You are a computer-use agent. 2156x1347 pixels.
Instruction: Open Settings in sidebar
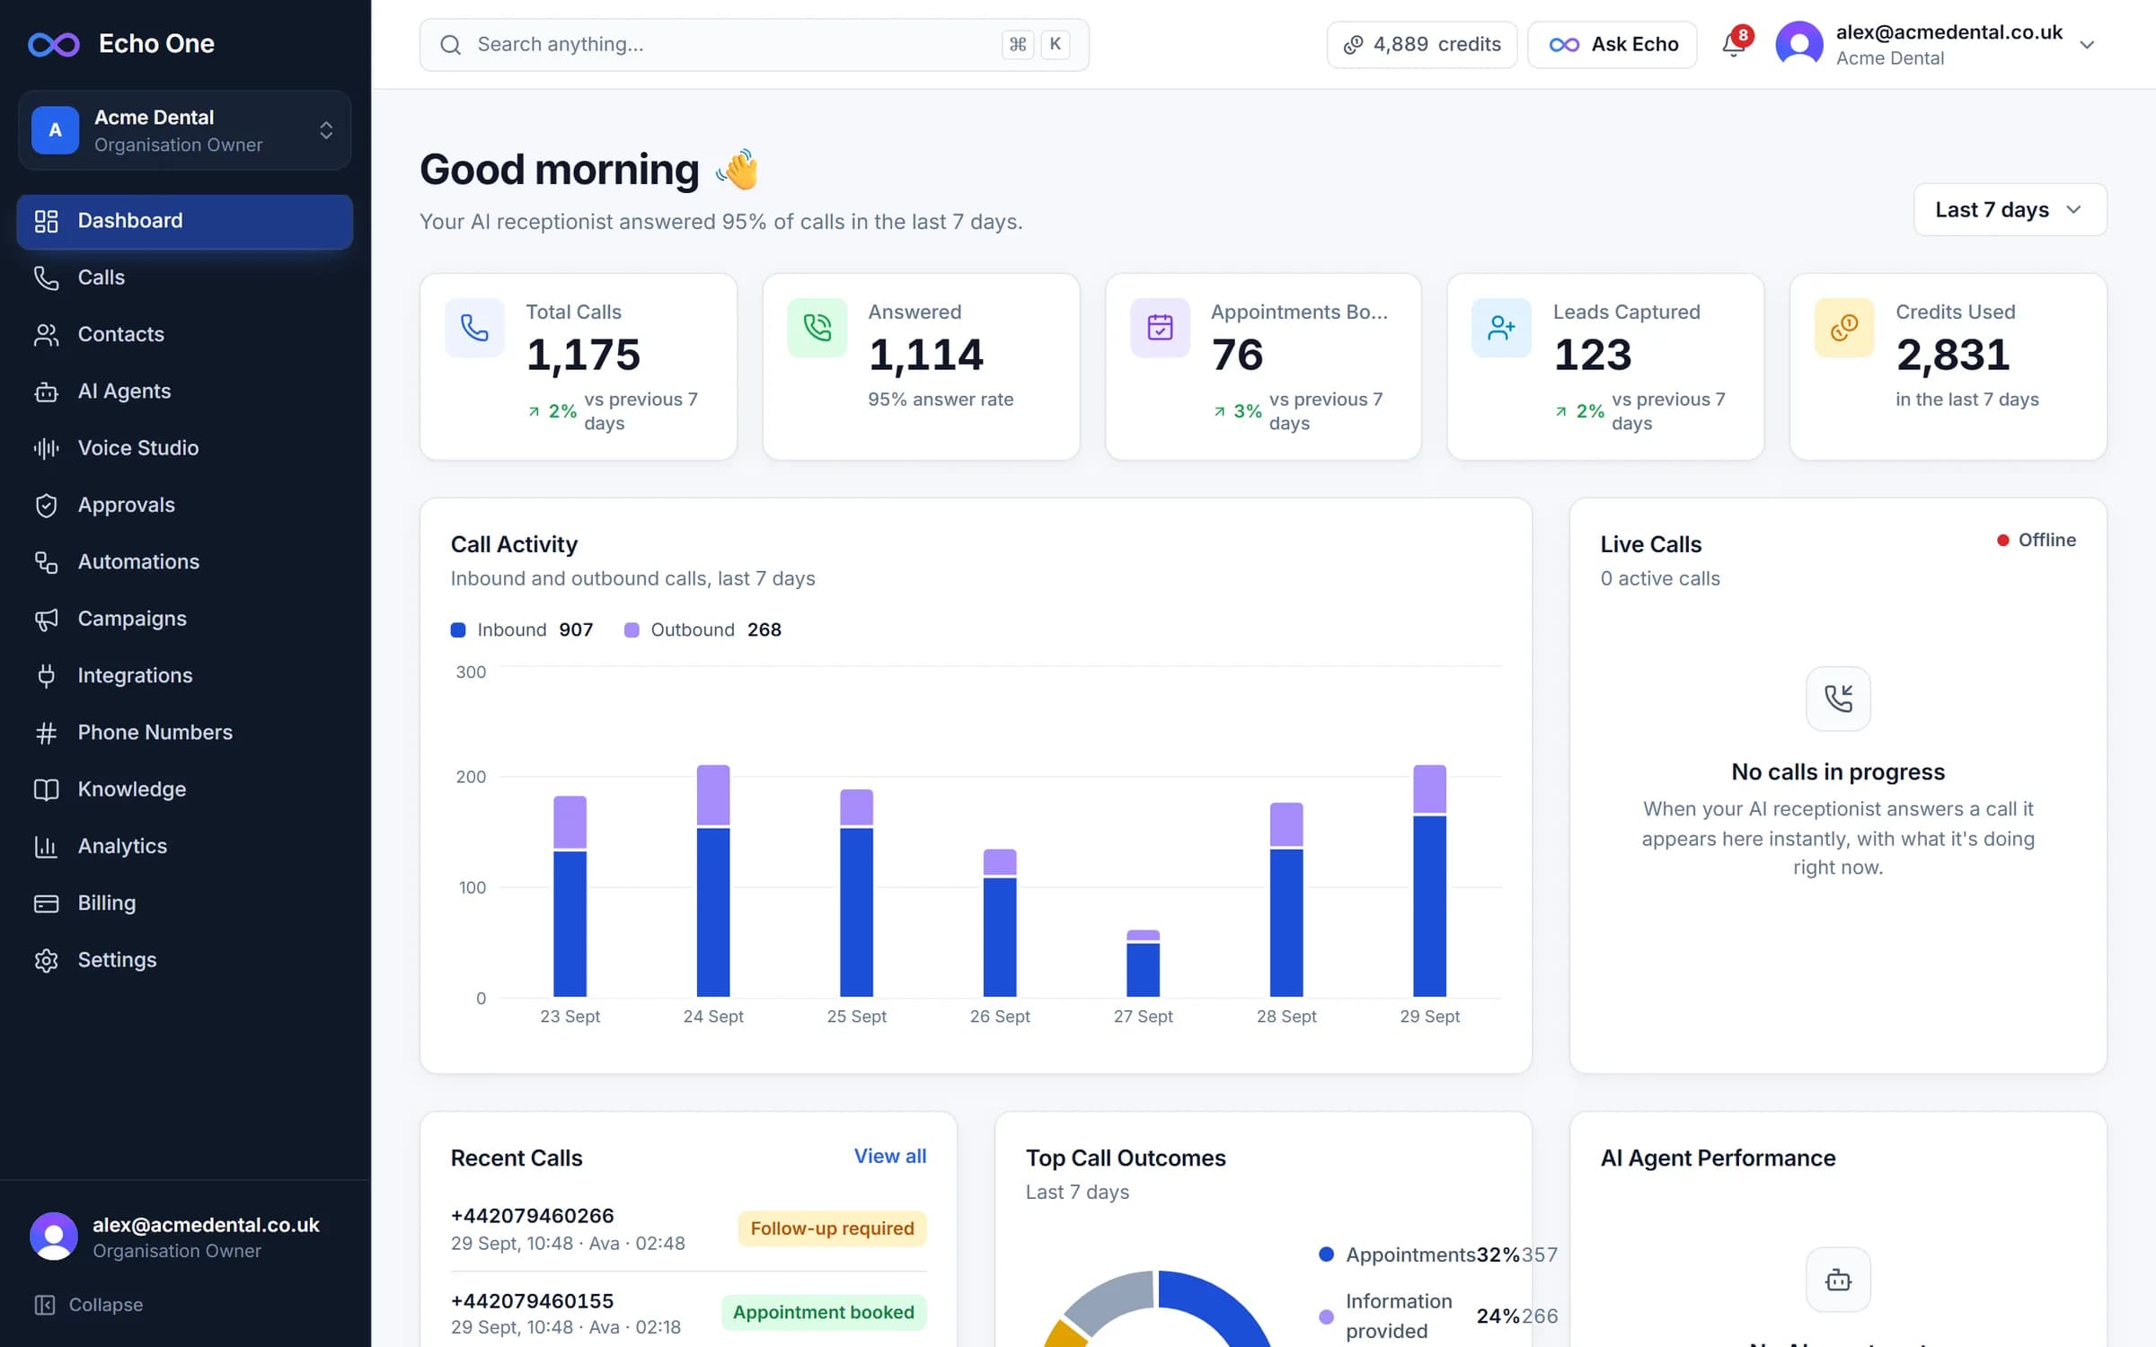(x=184, y=960)
